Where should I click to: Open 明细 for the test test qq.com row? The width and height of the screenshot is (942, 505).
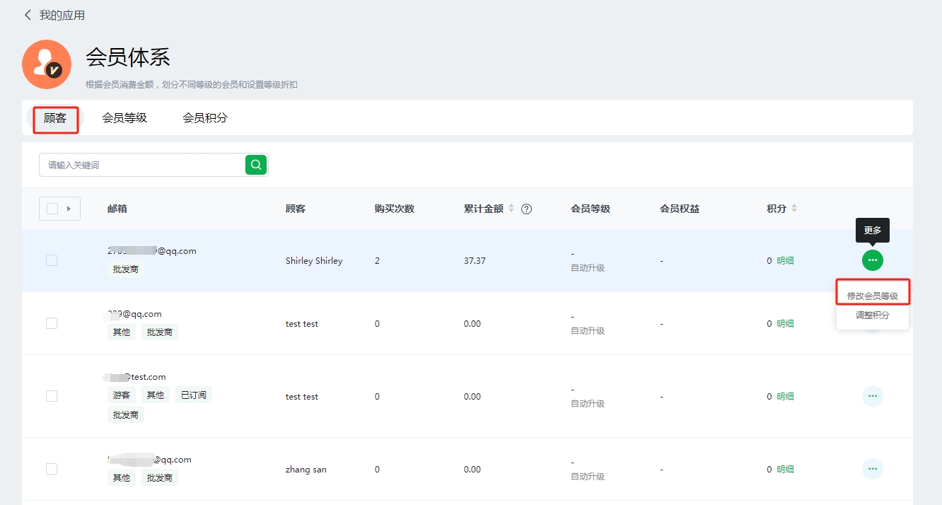tap(785, 323)
